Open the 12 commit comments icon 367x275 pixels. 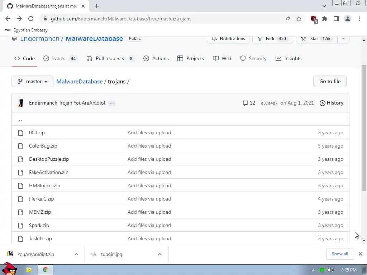click(x=249, y=103)
